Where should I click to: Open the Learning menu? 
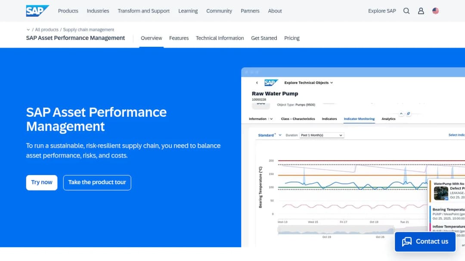pos(188,11)
